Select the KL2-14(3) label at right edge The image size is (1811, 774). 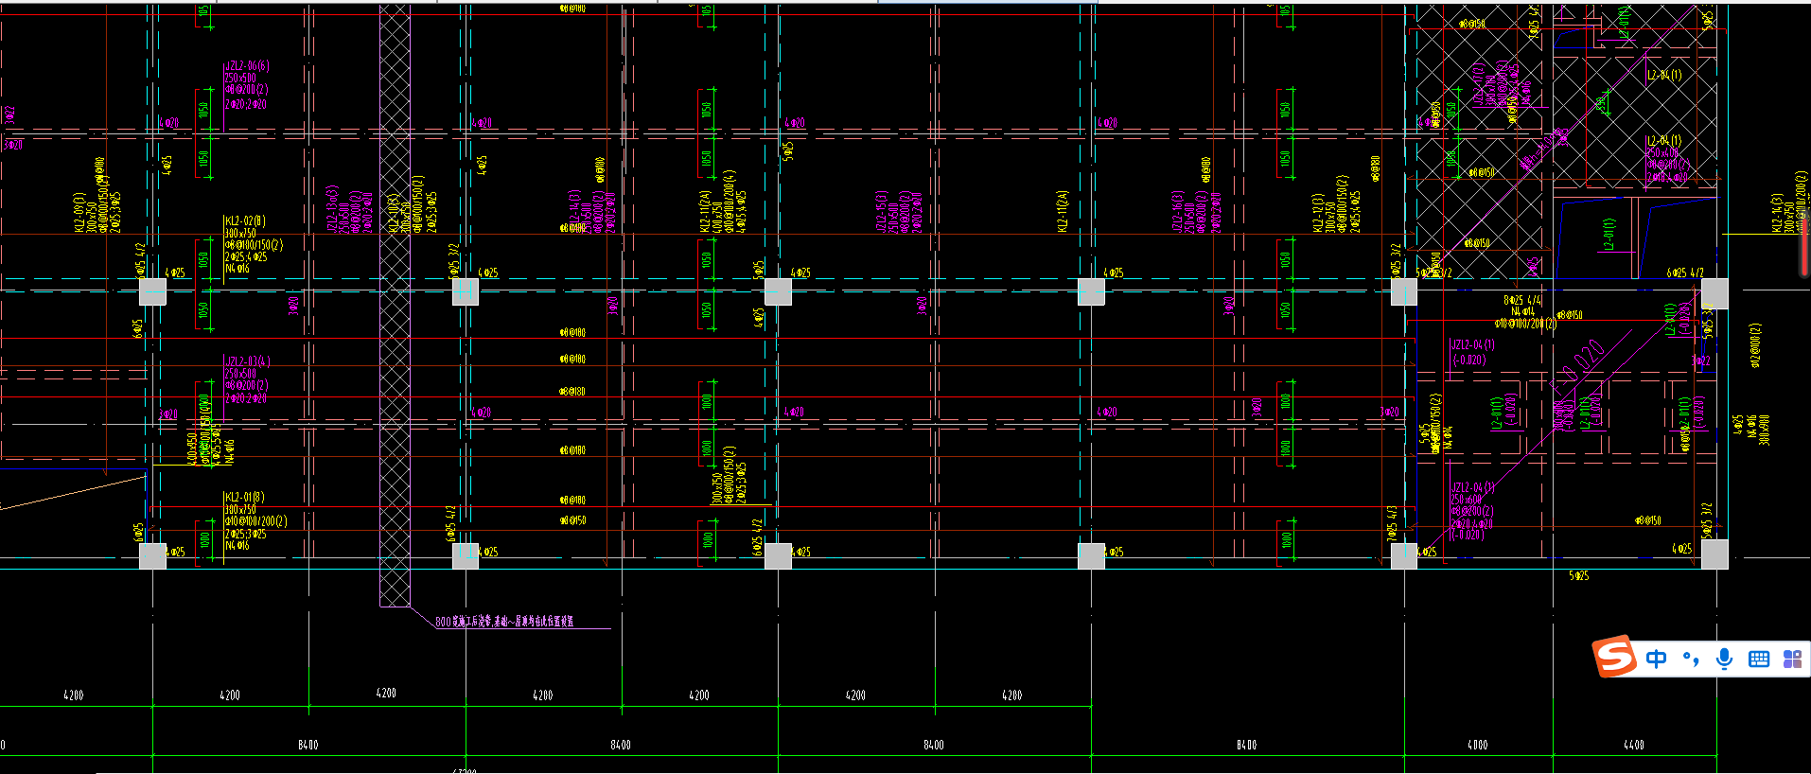click(1777, 213)
